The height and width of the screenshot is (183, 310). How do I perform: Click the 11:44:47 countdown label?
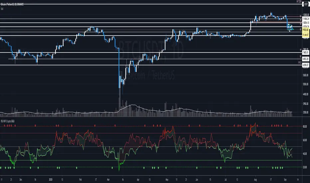pos(306,35)
